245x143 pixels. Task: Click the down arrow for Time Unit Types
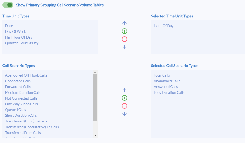[124, 47]
